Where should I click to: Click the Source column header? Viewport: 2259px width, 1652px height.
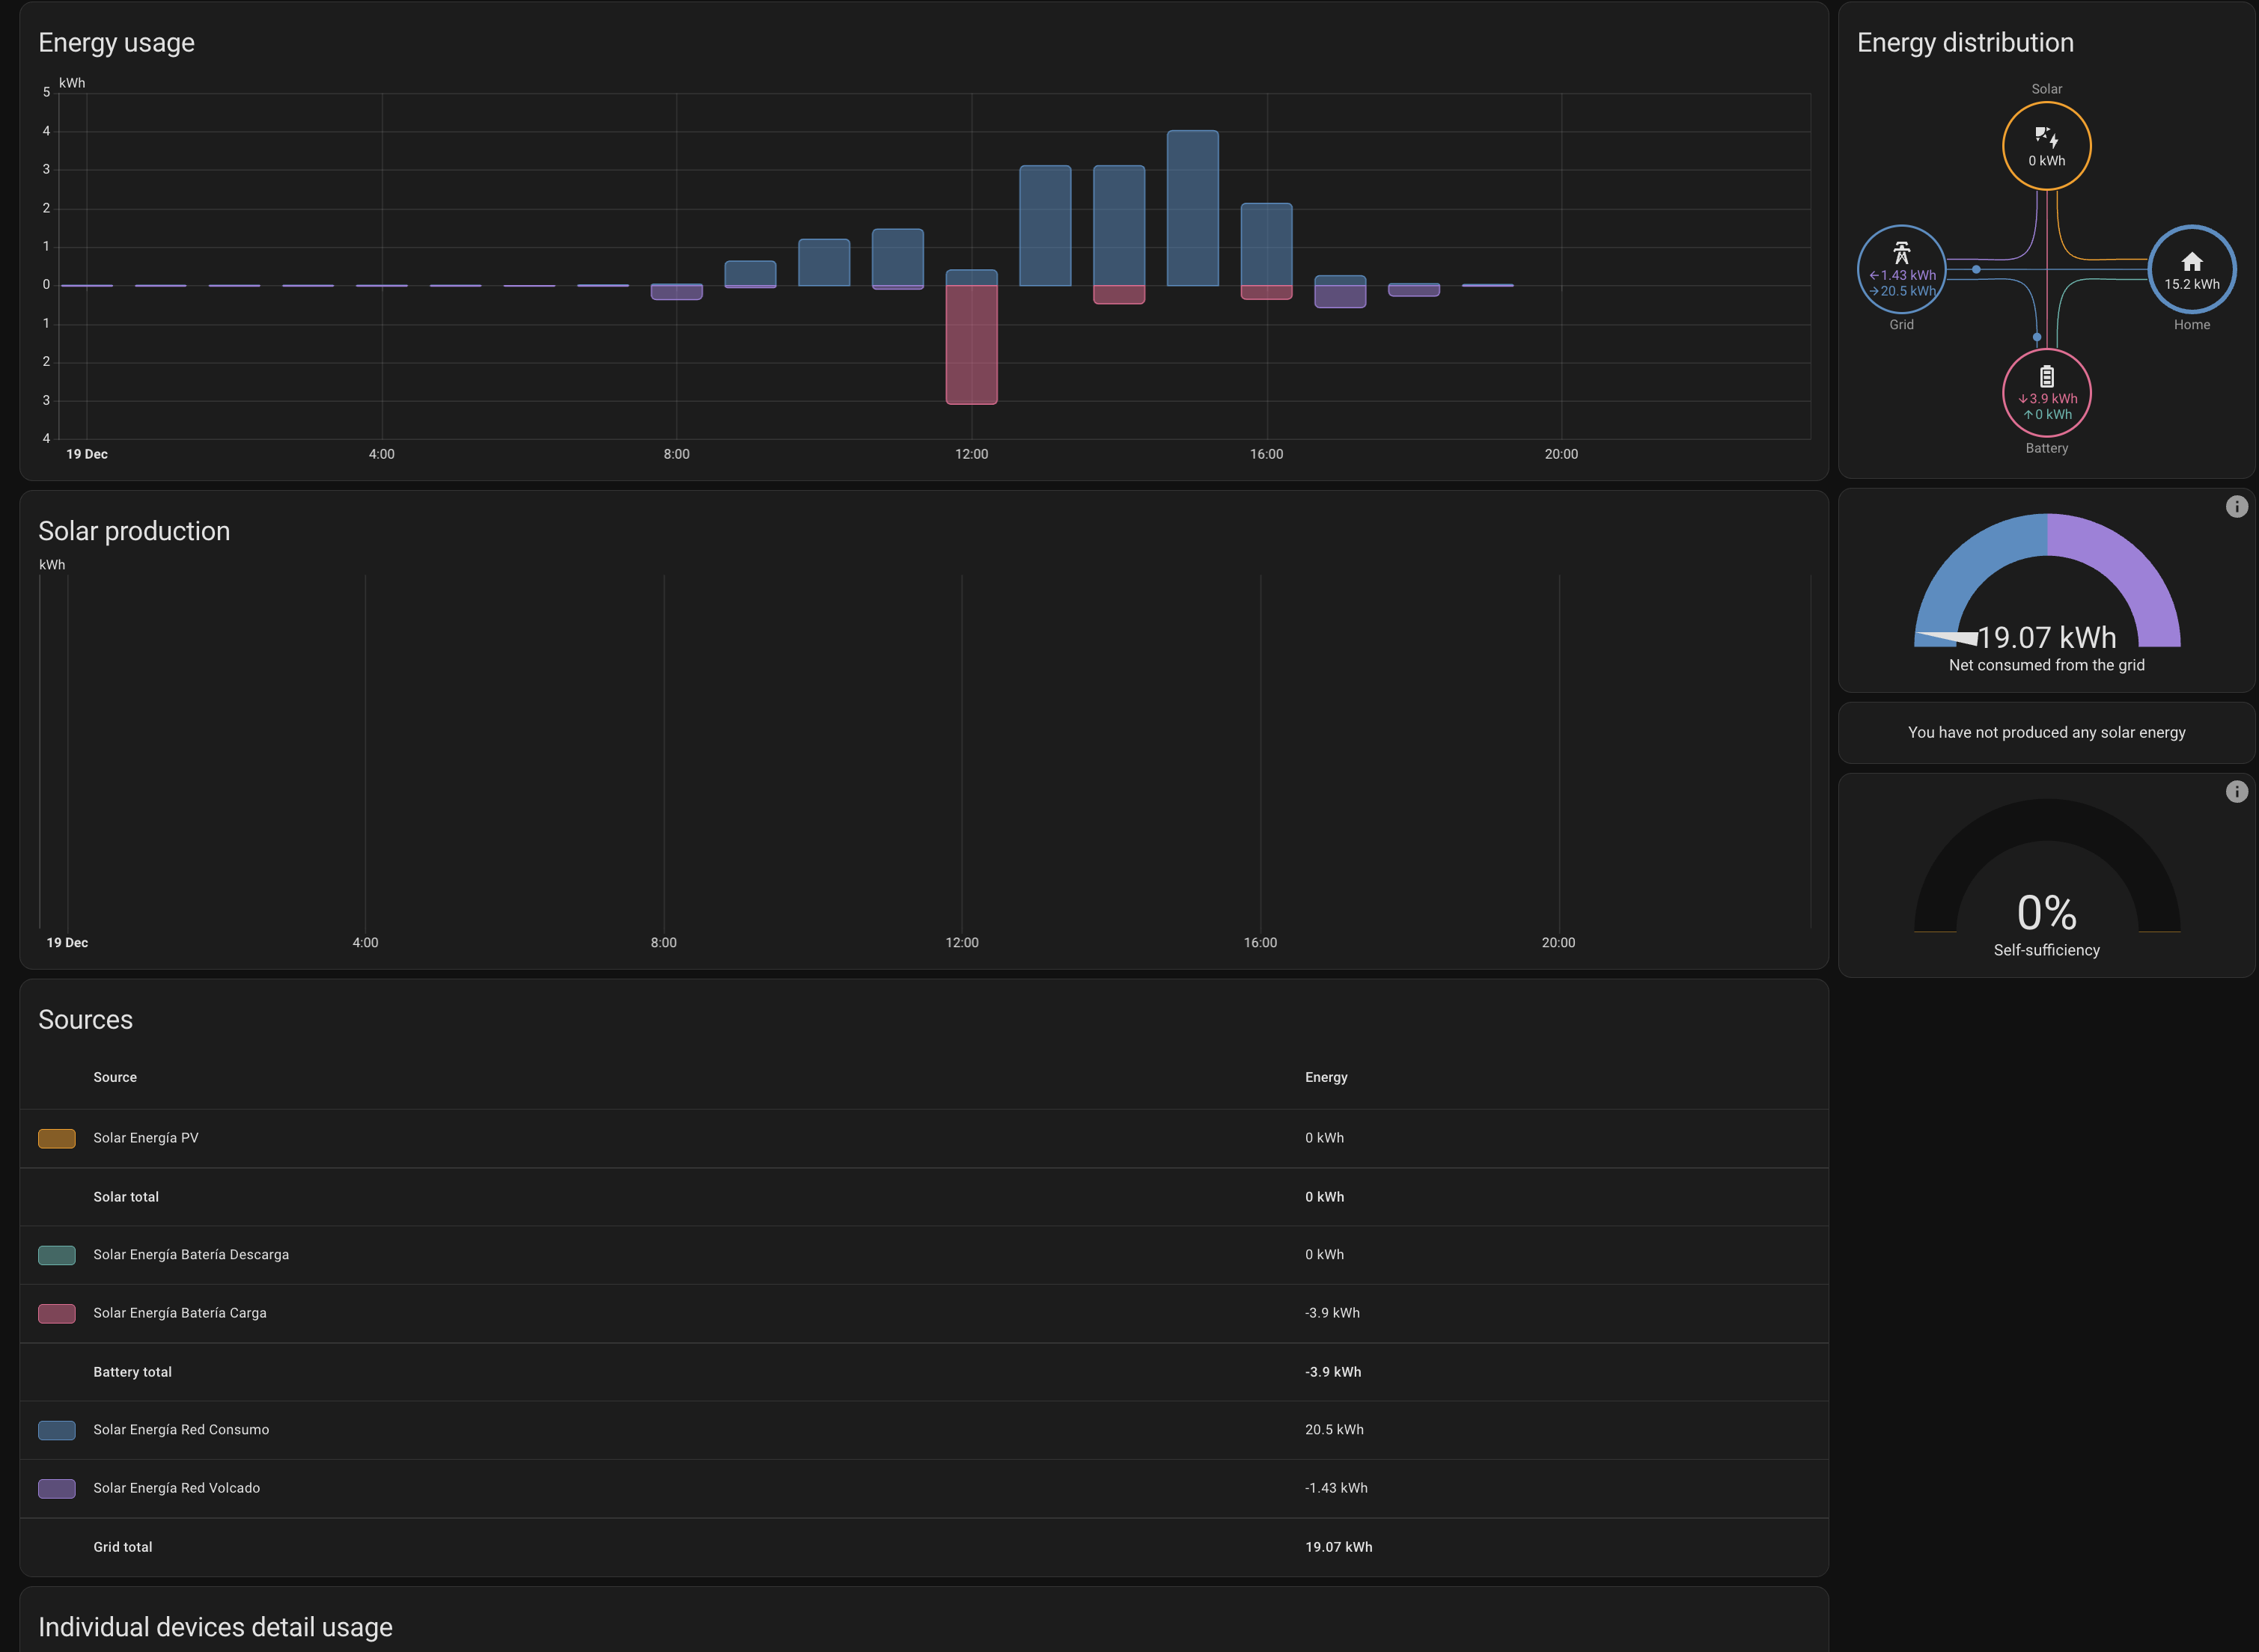pos(115,1077)
